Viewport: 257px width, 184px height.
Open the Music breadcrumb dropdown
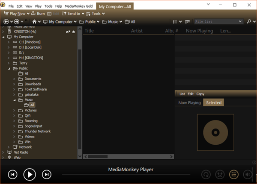click(x=121, y=22)
